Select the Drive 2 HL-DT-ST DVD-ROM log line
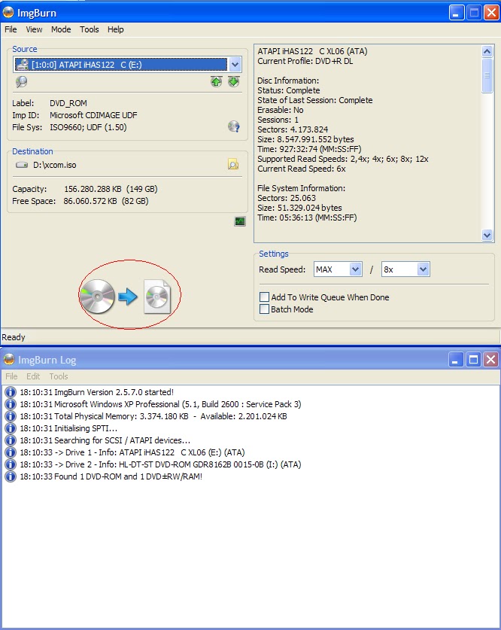 coord(160,464)
